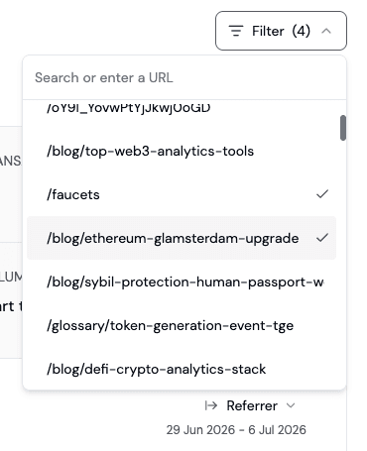Screen dimensions: 367x451
Task: Open the Referrer breakdown selector
Action: point(250,405)
